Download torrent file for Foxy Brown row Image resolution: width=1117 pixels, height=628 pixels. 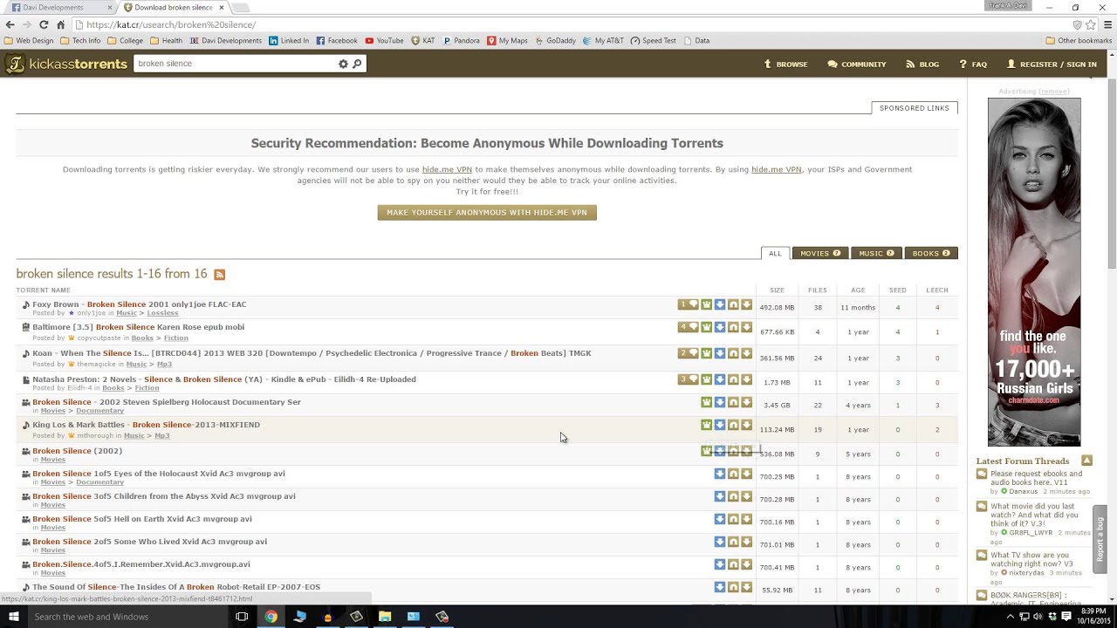pos(746,305)
